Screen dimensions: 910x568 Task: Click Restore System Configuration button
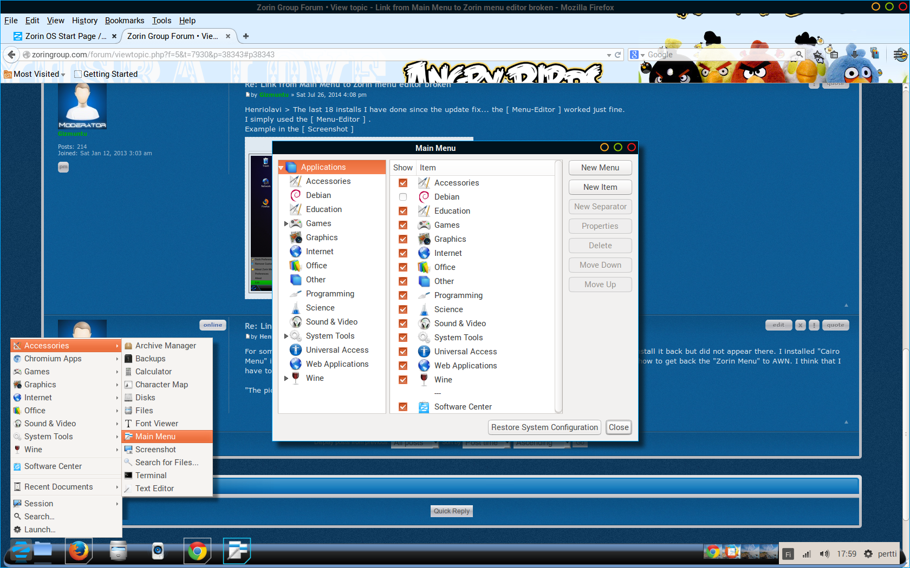coord(544,427)
